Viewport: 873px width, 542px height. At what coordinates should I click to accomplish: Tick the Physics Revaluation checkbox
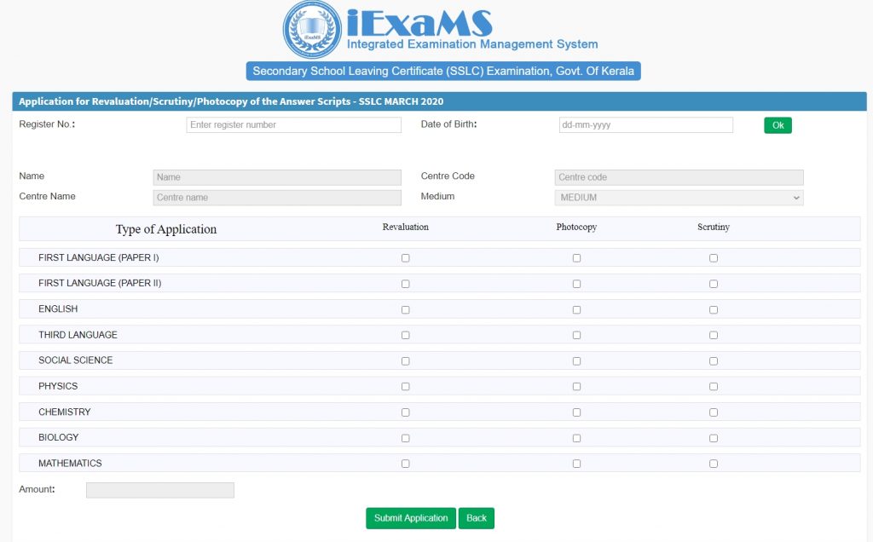(405, 386)
